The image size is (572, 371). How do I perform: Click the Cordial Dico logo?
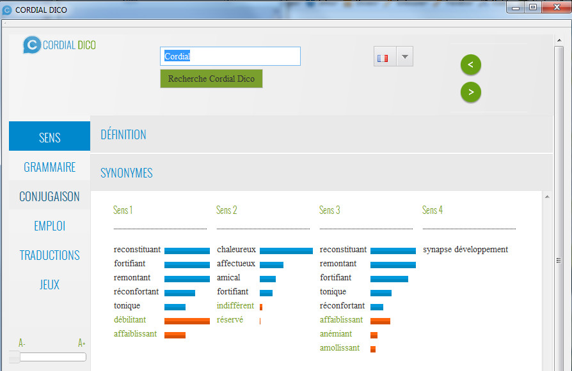pos(59,45)
